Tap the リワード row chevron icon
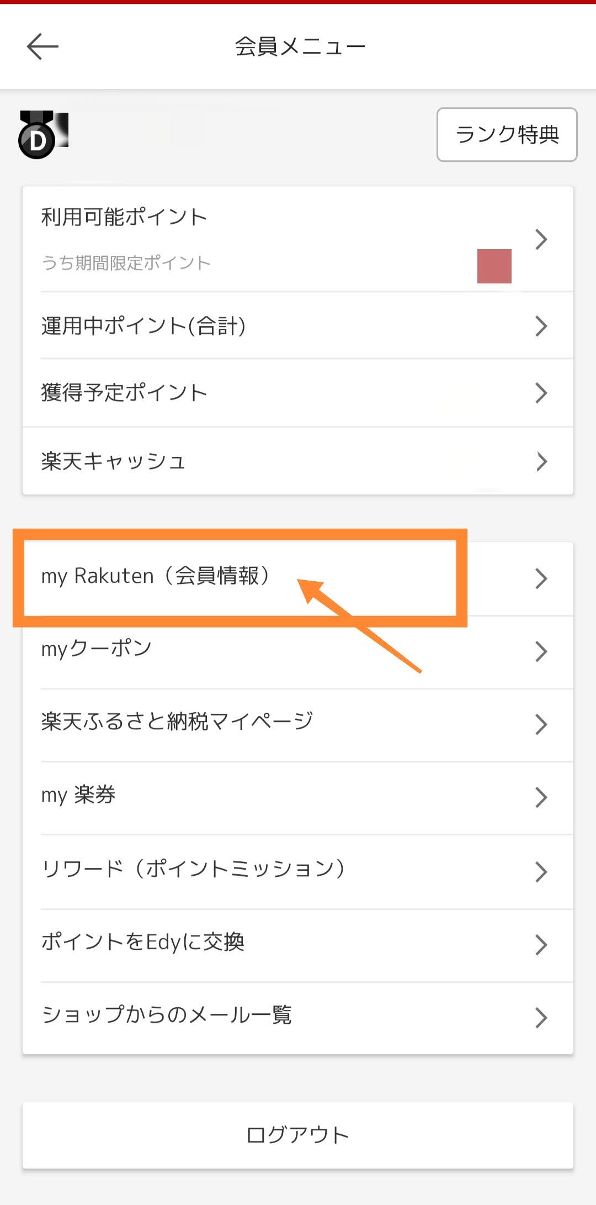Screen dimensions: 596x1205 (541, 872)
